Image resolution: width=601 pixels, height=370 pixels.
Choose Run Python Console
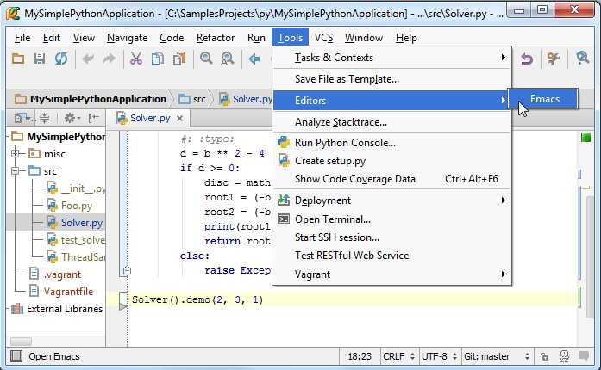pos(392,143)
